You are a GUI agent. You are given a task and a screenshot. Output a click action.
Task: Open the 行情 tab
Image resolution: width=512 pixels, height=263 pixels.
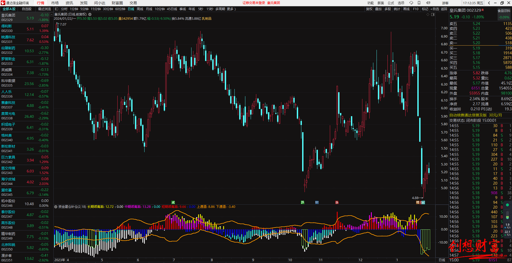41,3
